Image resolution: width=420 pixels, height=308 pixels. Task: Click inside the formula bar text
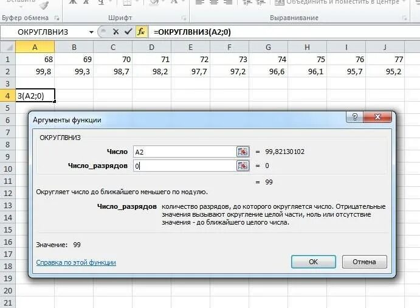click(192, 32)
